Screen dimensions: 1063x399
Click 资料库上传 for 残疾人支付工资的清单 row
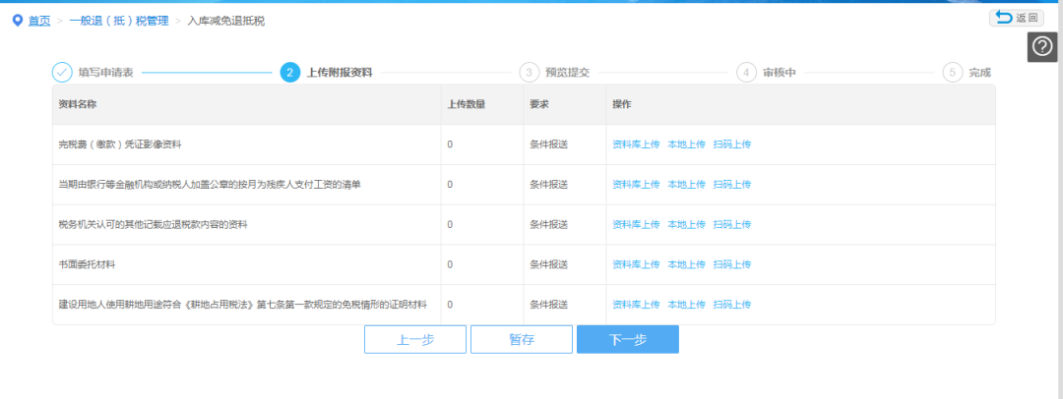[636, 184]
